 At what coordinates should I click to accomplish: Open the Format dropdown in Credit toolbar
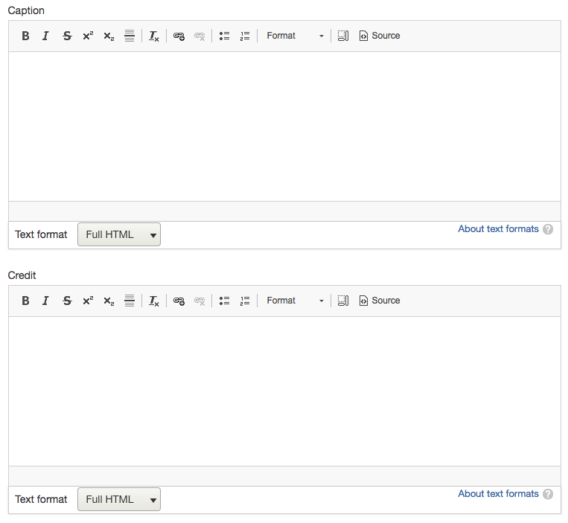tap(295, 301)
